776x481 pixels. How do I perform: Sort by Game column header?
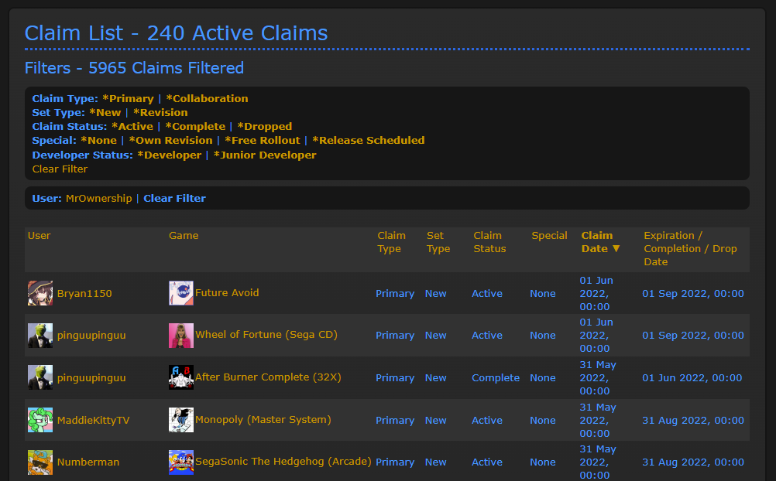click(x=184, y=235)
